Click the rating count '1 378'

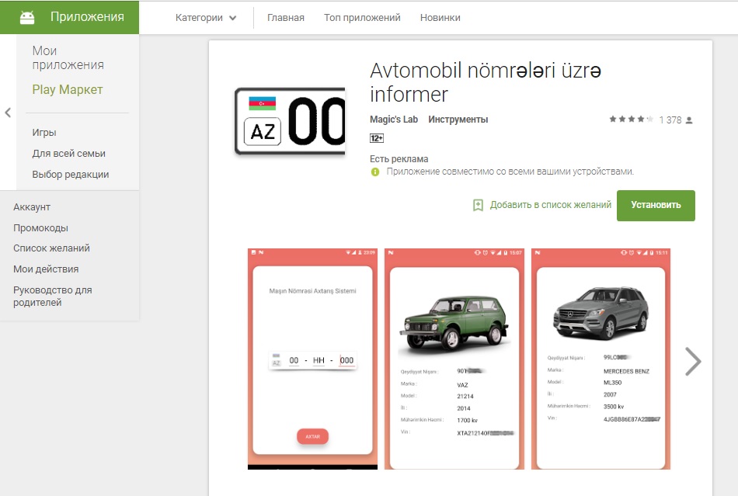point(670,120)
